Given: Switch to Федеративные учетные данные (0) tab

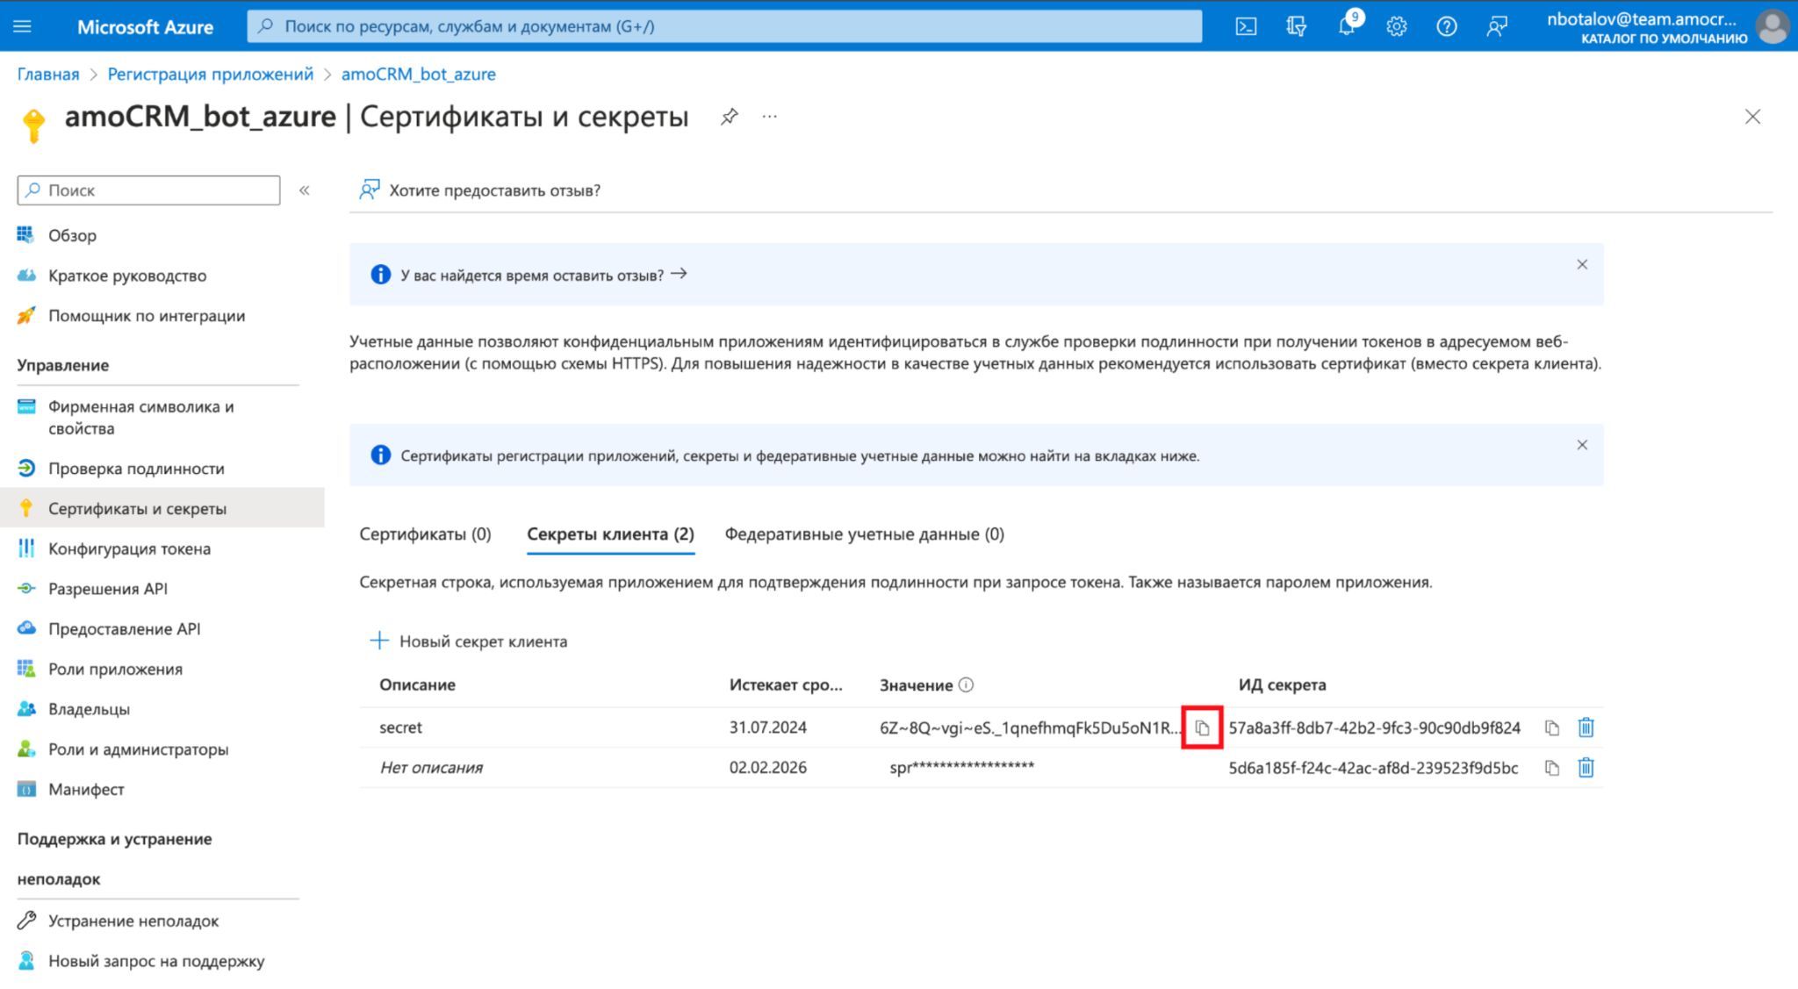Looking at the screenshot, I should (x=865, y=534).
